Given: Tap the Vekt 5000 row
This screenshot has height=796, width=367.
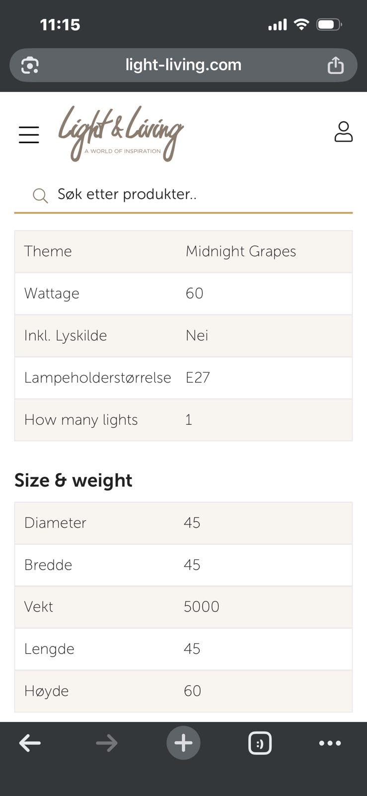Looking at the screenshot, I should click(183, 607).
